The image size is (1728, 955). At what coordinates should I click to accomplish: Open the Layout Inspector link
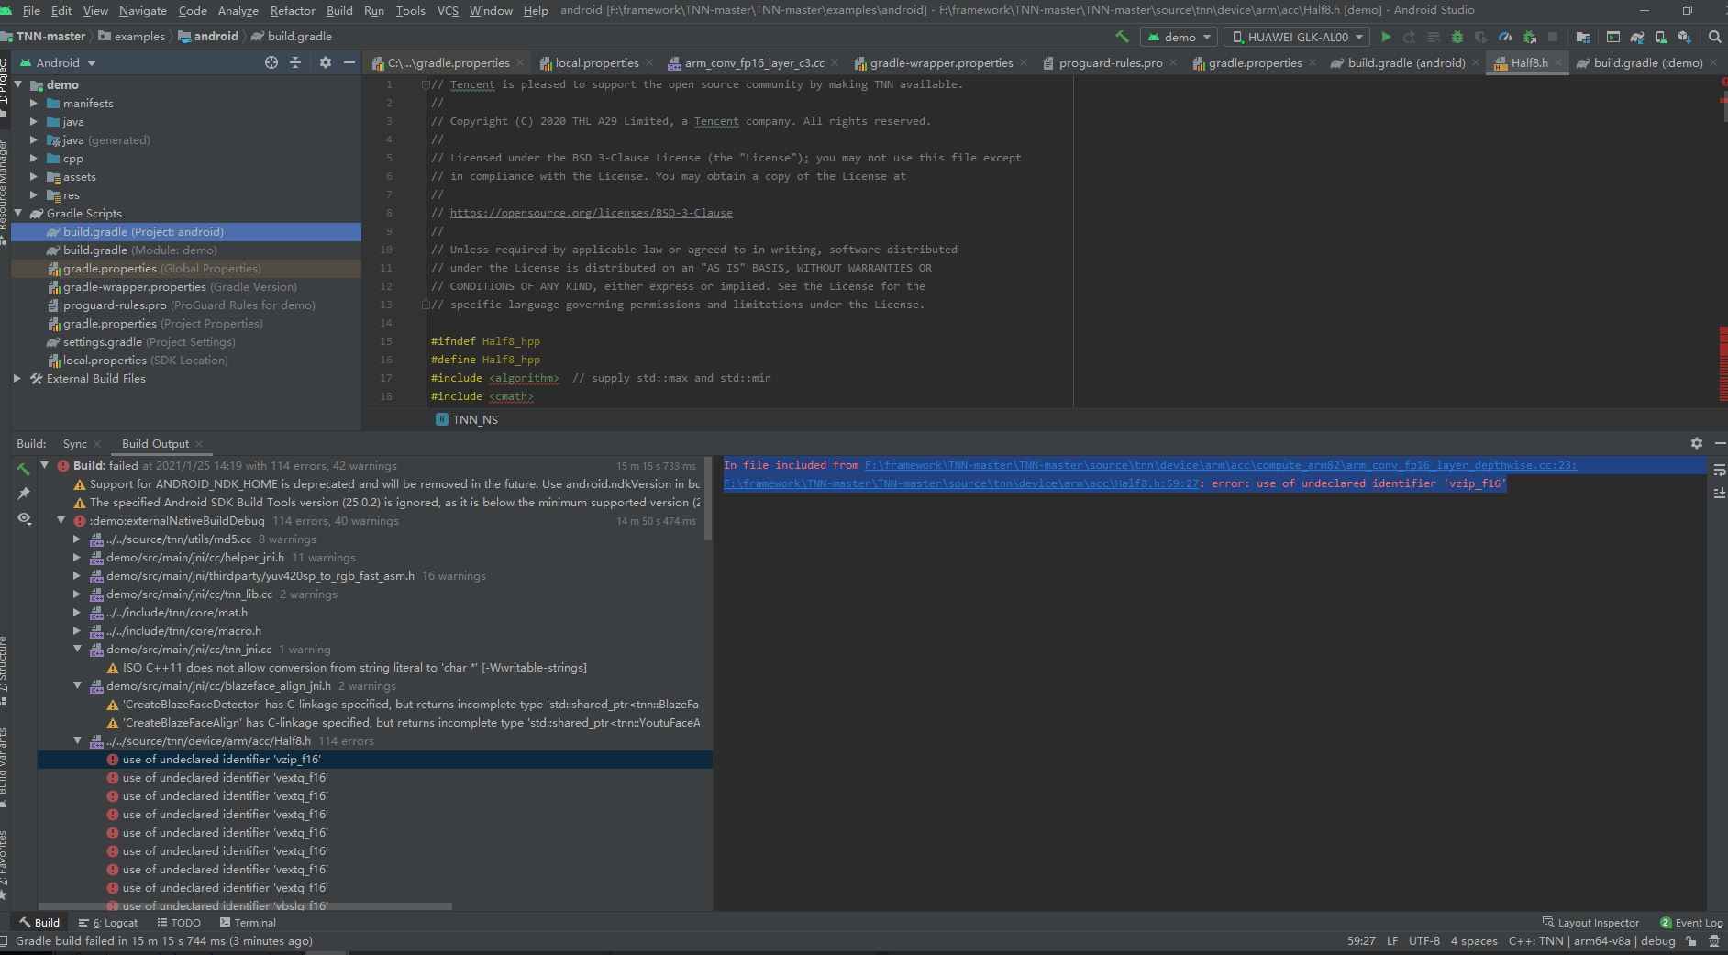[x=1597, y=922]
